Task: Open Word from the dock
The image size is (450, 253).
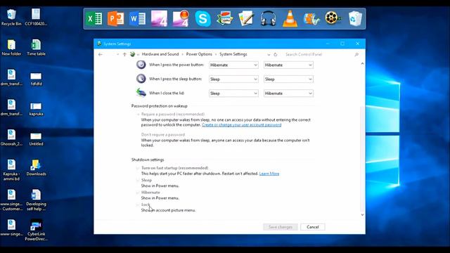Action: [138, 19]
